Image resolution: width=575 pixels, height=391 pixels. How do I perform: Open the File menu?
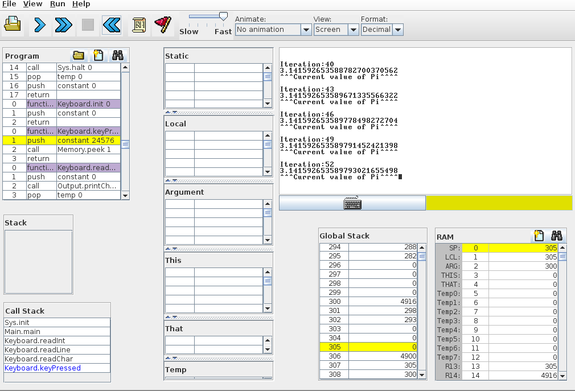[x=9, y=4]
